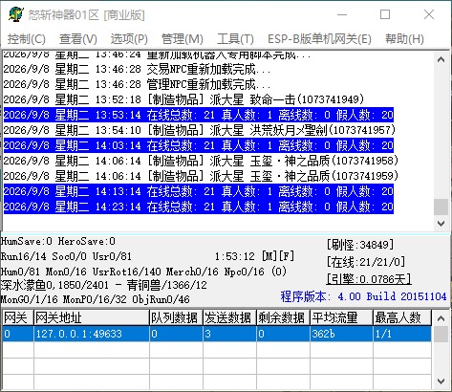Viewport: 452px width, 392px height.
Task: Click the log scrollbar up arrow
Action: (x=441, y=59)
